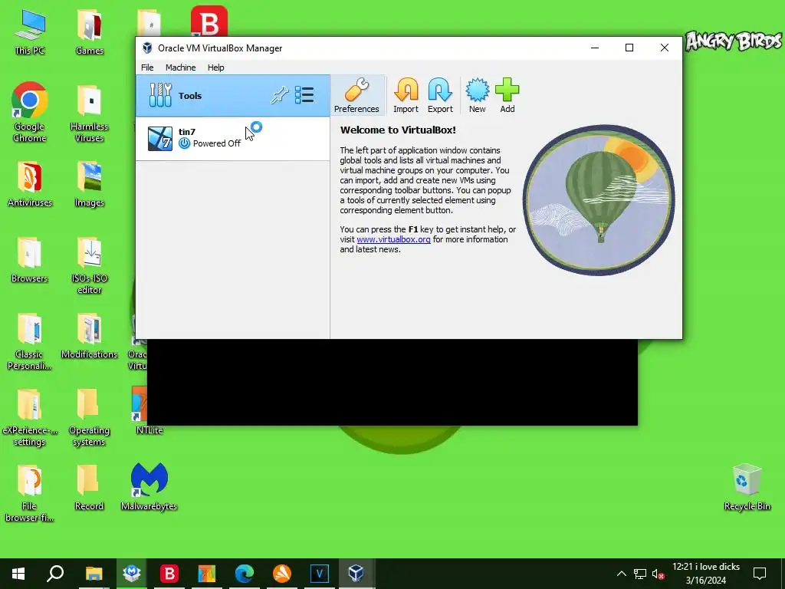Click the muted volume tray icon
Screen dimensions: 785x589
[659, 574]
